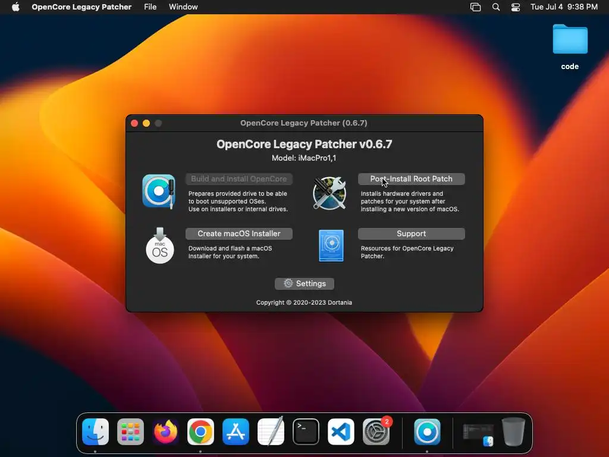Launch Firefox from the Dock
The image size is (609, 457).
coord(165,432)
